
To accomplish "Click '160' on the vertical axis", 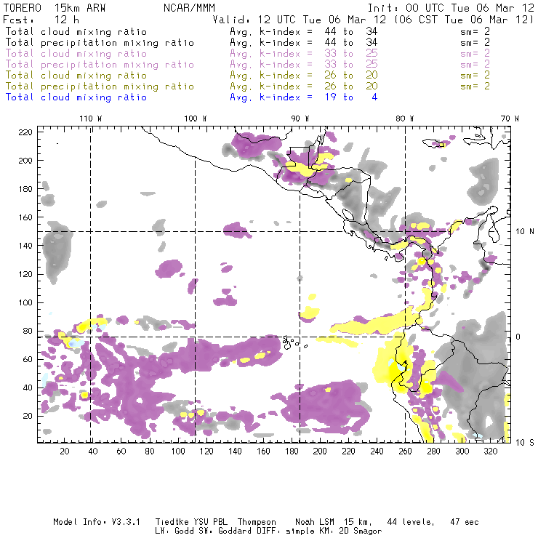I will coord(25,217).
